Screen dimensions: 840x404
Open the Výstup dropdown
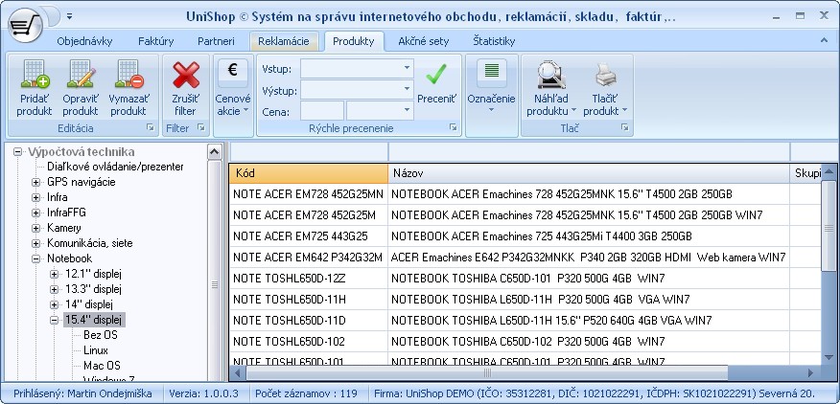click(408, 90)
